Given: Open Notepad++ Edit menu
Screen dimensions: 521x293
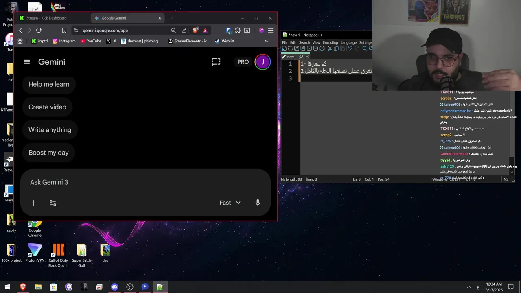Looking at the screenshot, I should click(293, 42).
